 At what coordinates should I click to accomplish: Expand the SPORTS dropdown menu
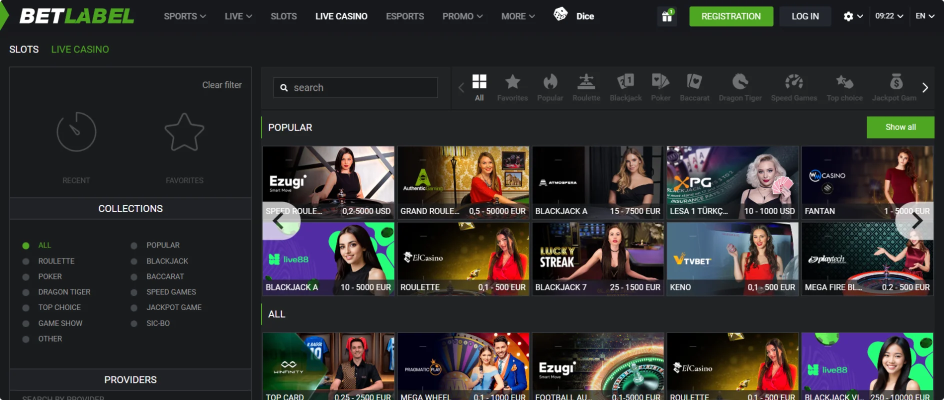(185, 16)
